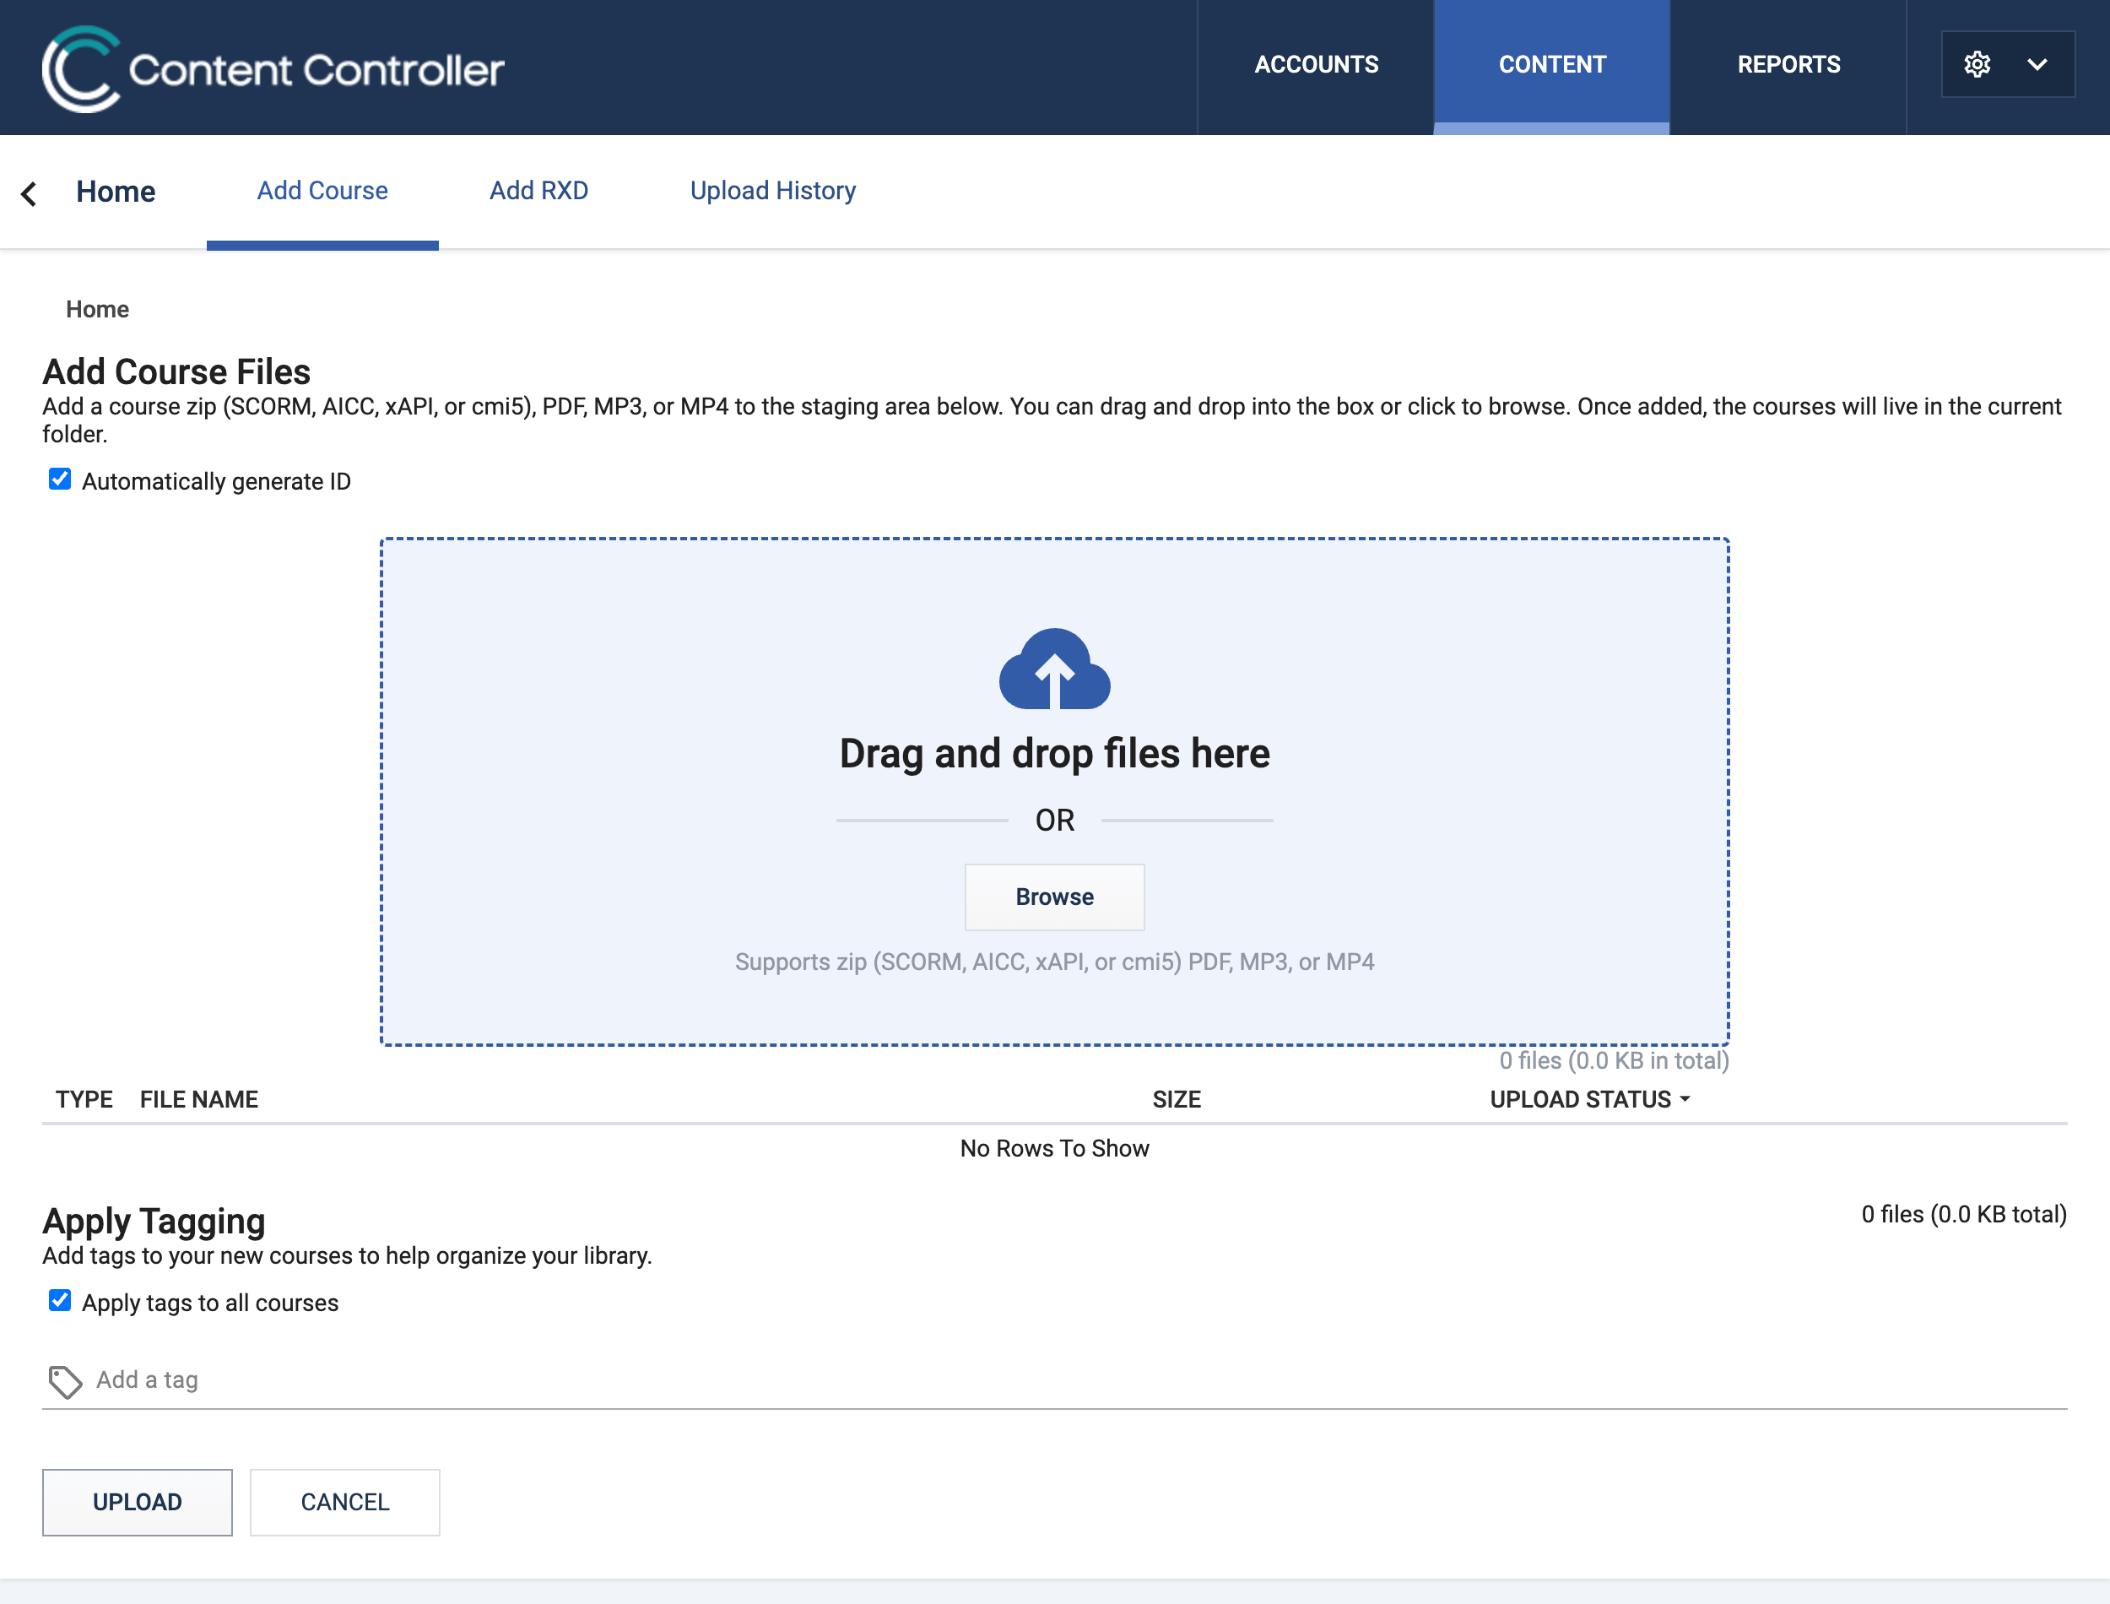This screenshot has width=2110, height=1604.
Task: Click the Upload button
Action: point(137,1502)
